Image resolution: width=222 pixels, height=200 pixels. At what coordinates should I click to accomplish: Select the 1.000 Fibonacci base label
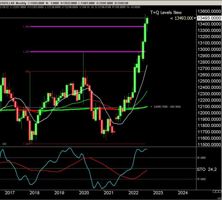(x=26, y=144)
